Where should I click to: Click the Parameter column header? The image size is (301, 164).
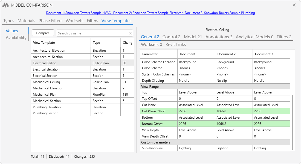[x=158, y=54]
